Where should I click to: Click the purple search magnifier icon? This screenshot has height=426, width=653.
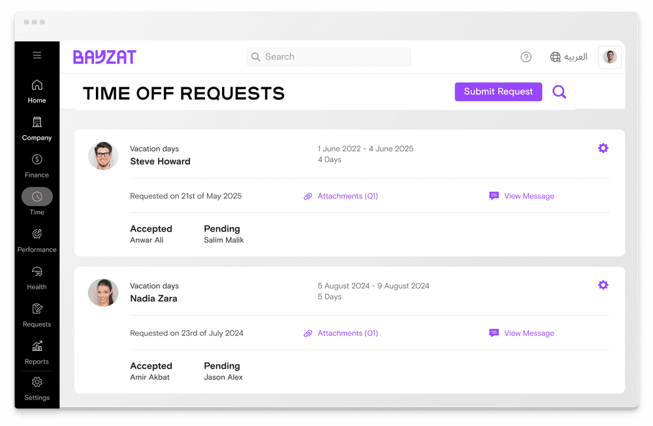[x=560, y=91]
